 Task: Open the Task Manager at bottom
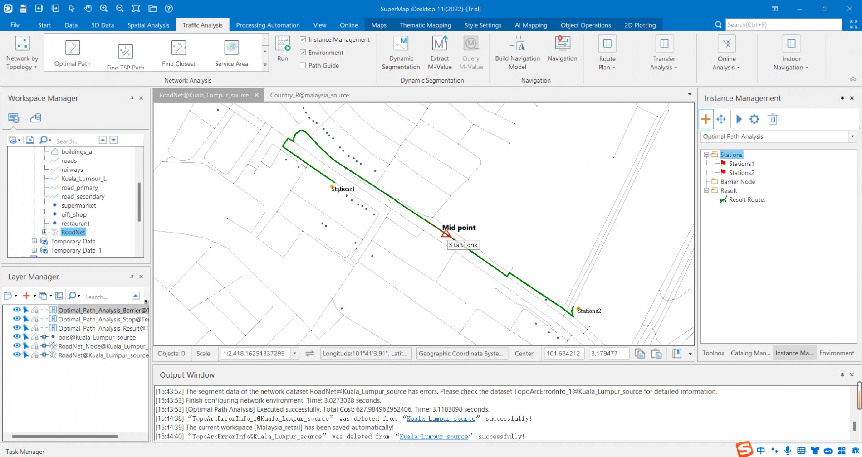pos(25,452)
